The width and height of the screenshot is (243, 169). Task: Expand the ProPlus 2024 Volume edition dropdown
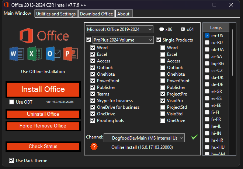tap(123, 40)
